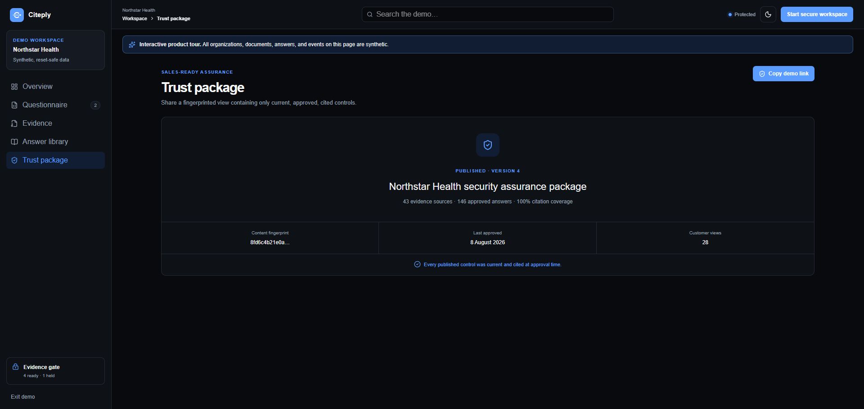Click the Exit demo link
Image resolution: width=864 pixels, height=409 pixels.
point(23,397)
